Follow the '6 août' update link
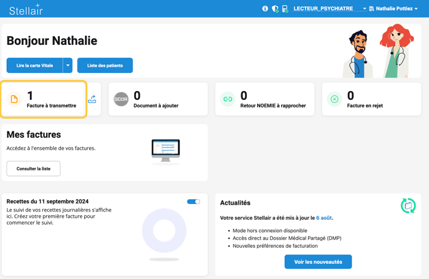This screenshot has width=429, height=279. tap(324, 218)
